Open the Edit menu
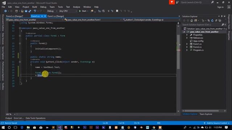The width and height of the screenshot is (232, 130). coord(10,7)
